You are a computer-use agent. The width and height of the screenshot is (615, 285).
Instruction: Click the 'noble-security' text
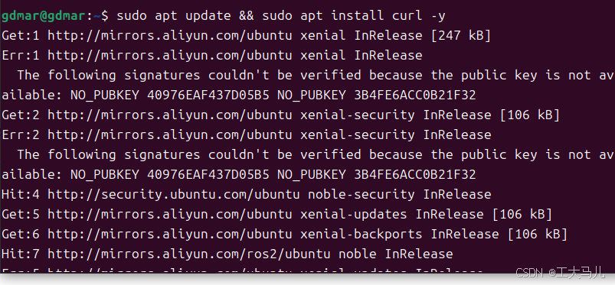click(361, 195)
